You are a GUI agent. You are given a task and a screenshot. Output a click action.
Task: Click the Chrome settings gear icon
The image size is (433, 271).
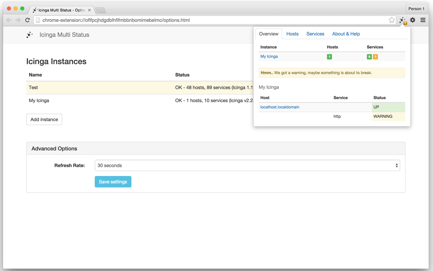(413, 20)
